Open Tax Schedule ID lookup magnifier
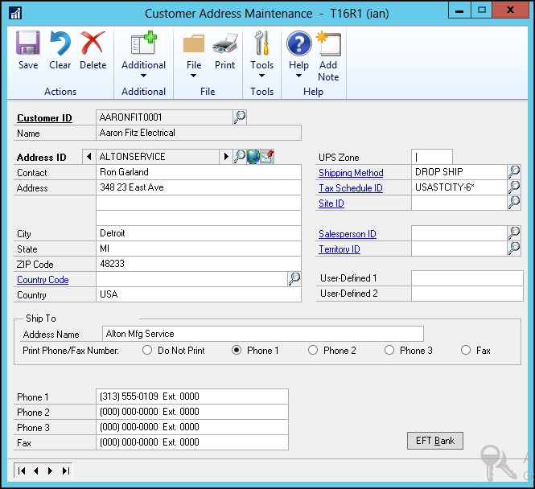Viewport: 535px width, 489px height. tap(514, 187)
